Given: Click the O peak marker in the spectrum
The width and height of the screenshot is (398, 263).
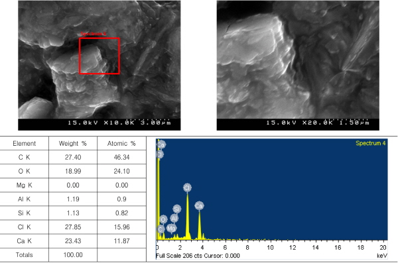Looking at the screenshot, I should [163, 219].
